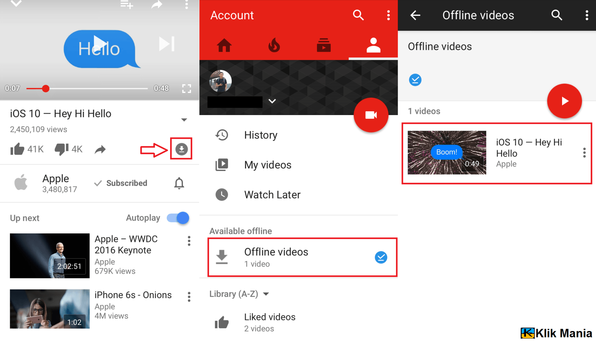
Task: Tap the offline status checkmark in Account list
Action: tap(381, 257)
